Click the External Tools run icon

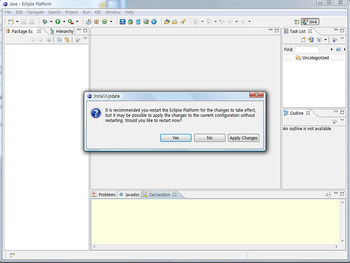[x=71, y=22]
